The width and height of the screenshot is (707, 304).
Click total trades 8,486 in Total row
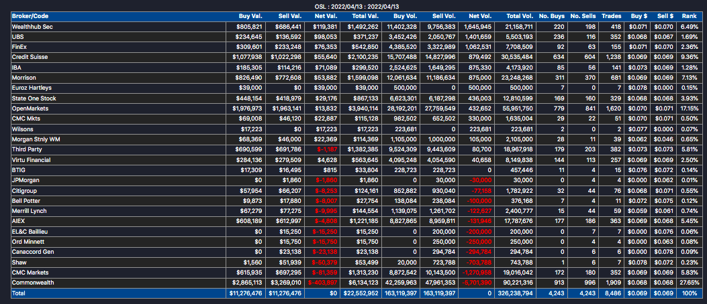(x=613, y=293)
